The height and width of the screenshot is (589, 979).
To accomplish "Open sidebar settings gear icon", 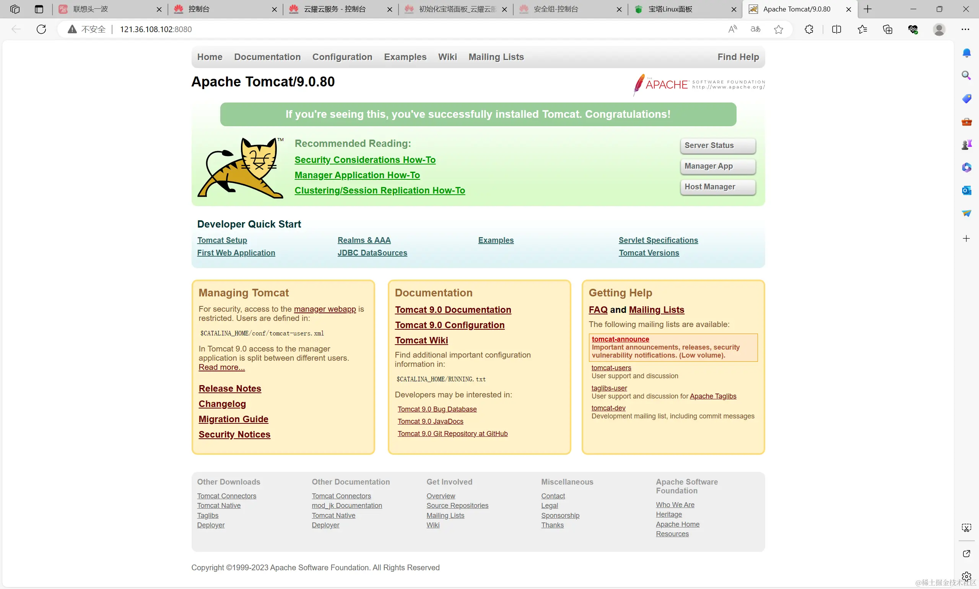I will click(x=966, y=576).
